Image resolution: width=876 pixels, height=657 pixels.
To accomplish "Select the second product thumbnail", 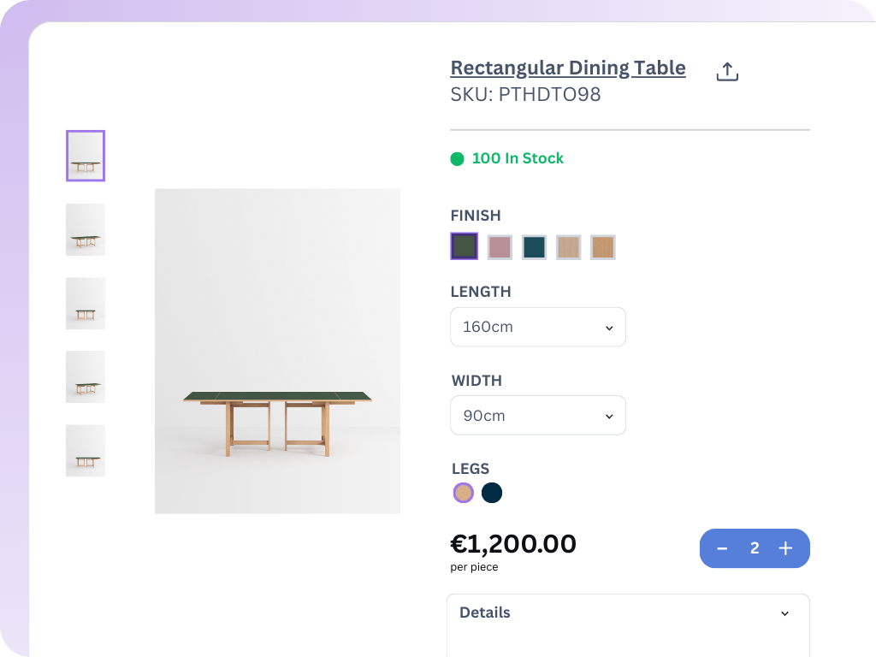I will [86, 229].
